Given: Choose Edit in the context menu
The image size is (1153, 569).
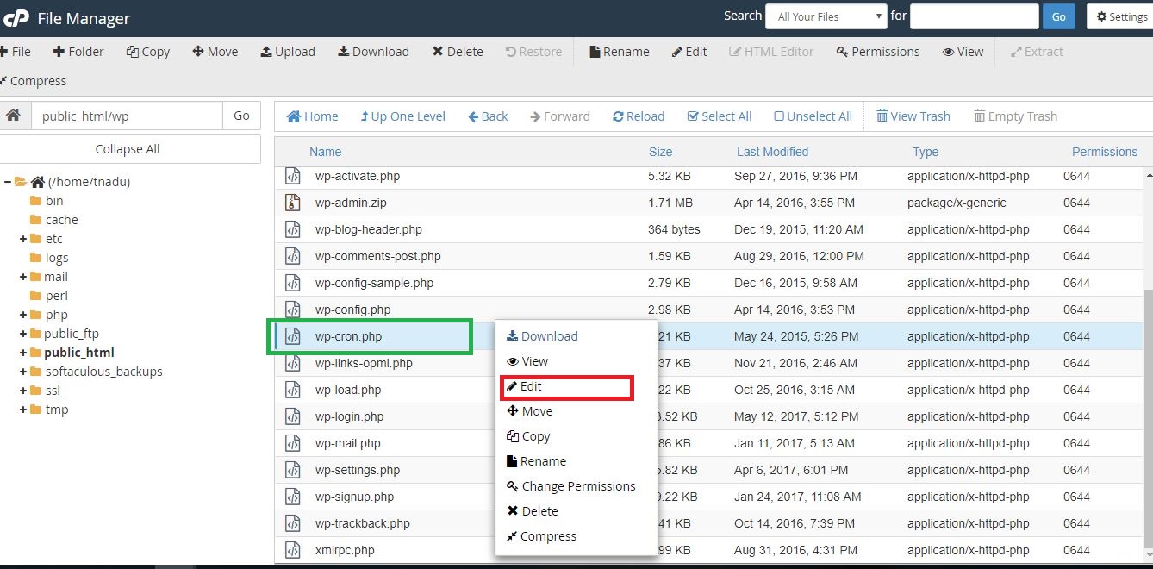Looking at the screenshot, I should [524, 386].
